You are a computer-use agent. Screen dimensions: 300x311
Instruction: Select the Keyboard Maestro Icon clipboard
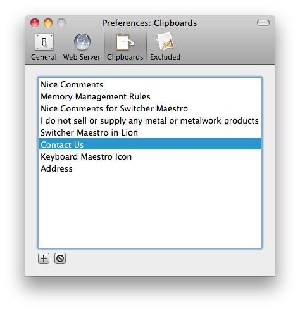[x=150, y=157]
